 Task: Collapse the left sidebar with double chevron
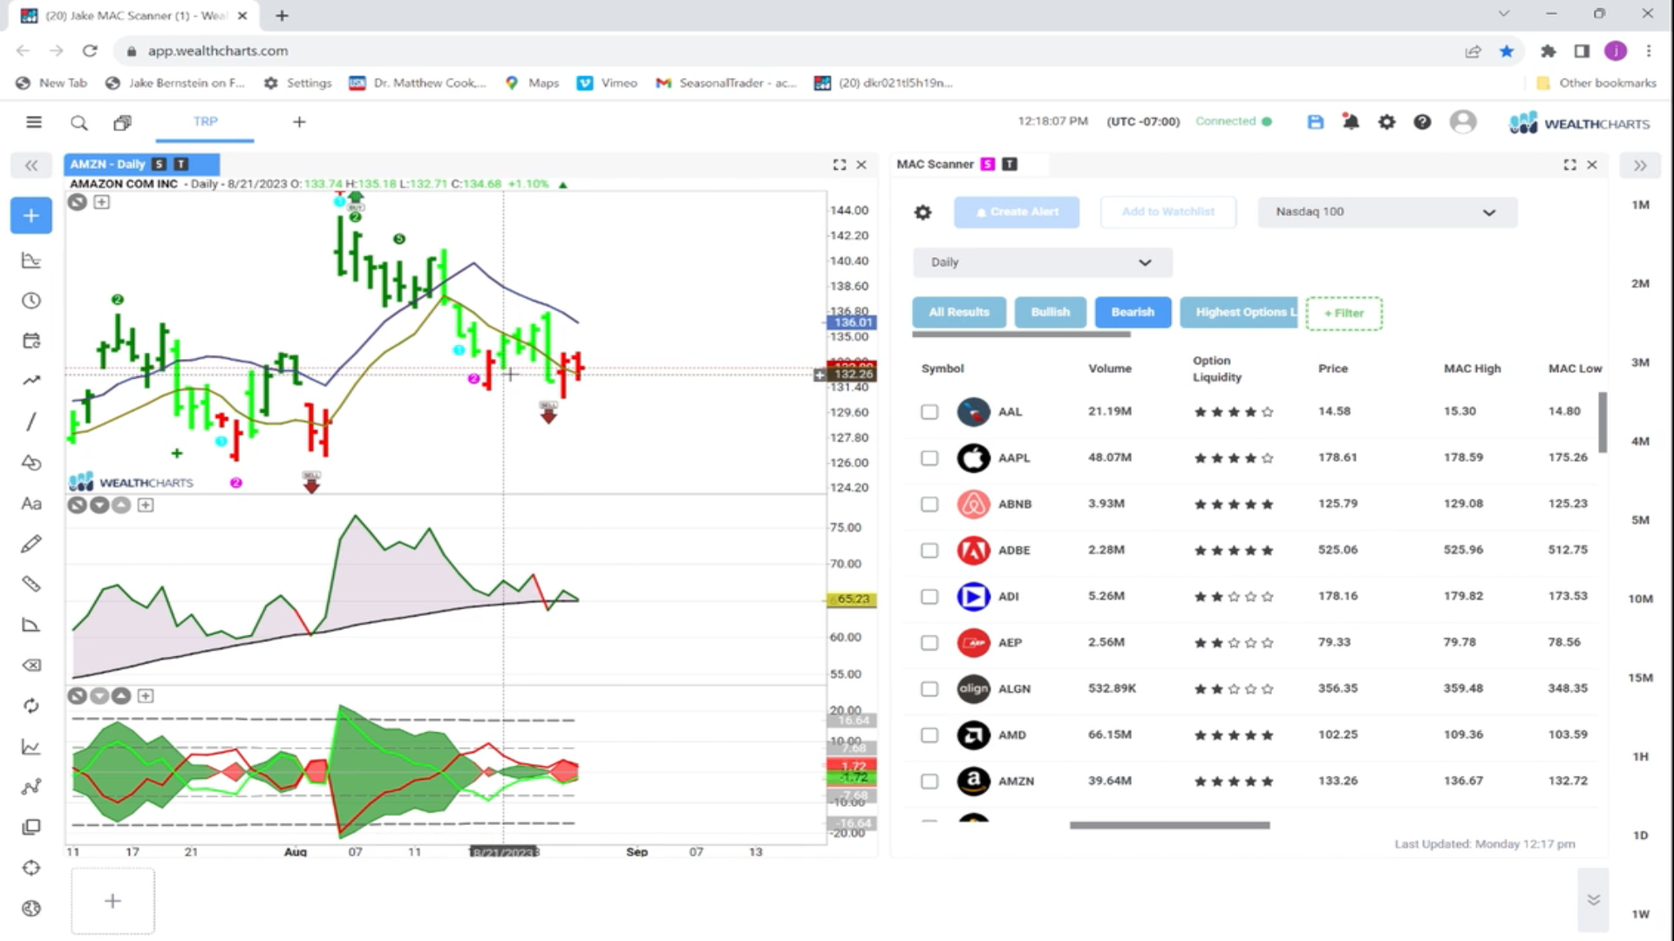(x=31, y=165)
